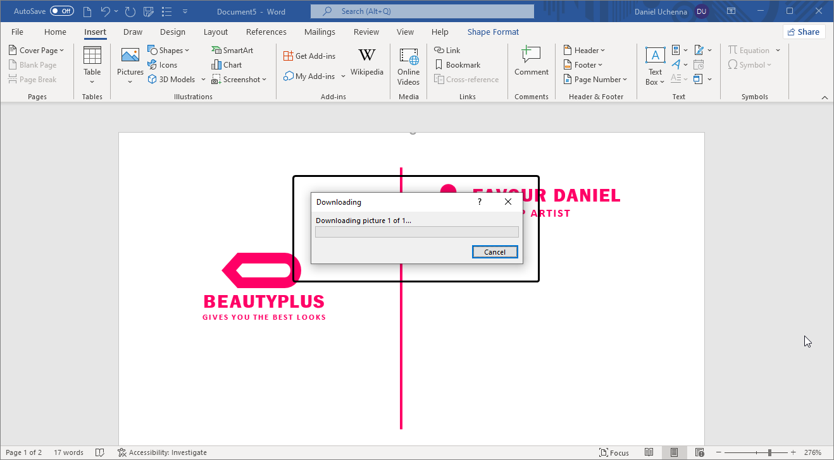Open the Bookmark dialog
This screenshot has width=834, height=460.
click(457, 65)
